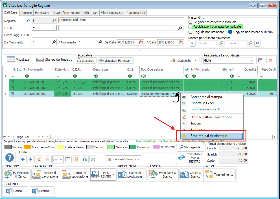This screenshot has width=280, height=199.
Task: Jump to first movement search arrow
Action: (192, 43)
